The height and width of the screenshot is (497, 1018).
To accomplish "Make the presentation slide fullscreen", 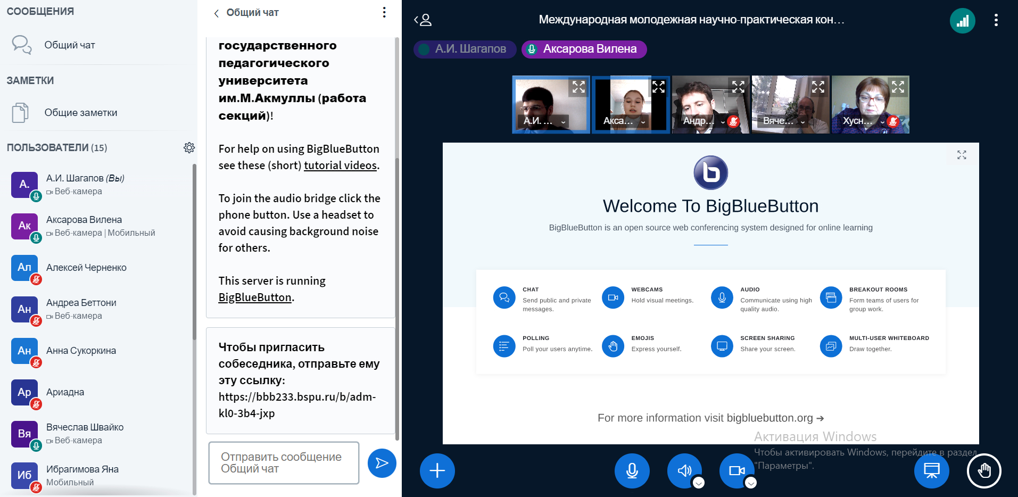I will coord(962,155).
